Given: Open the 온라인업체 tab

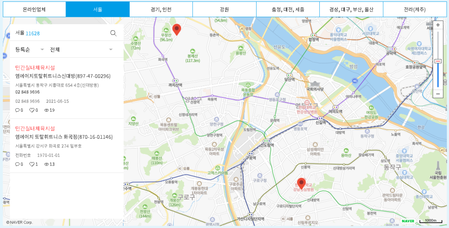Looking at the screenshot, I should tap(34, 9).
